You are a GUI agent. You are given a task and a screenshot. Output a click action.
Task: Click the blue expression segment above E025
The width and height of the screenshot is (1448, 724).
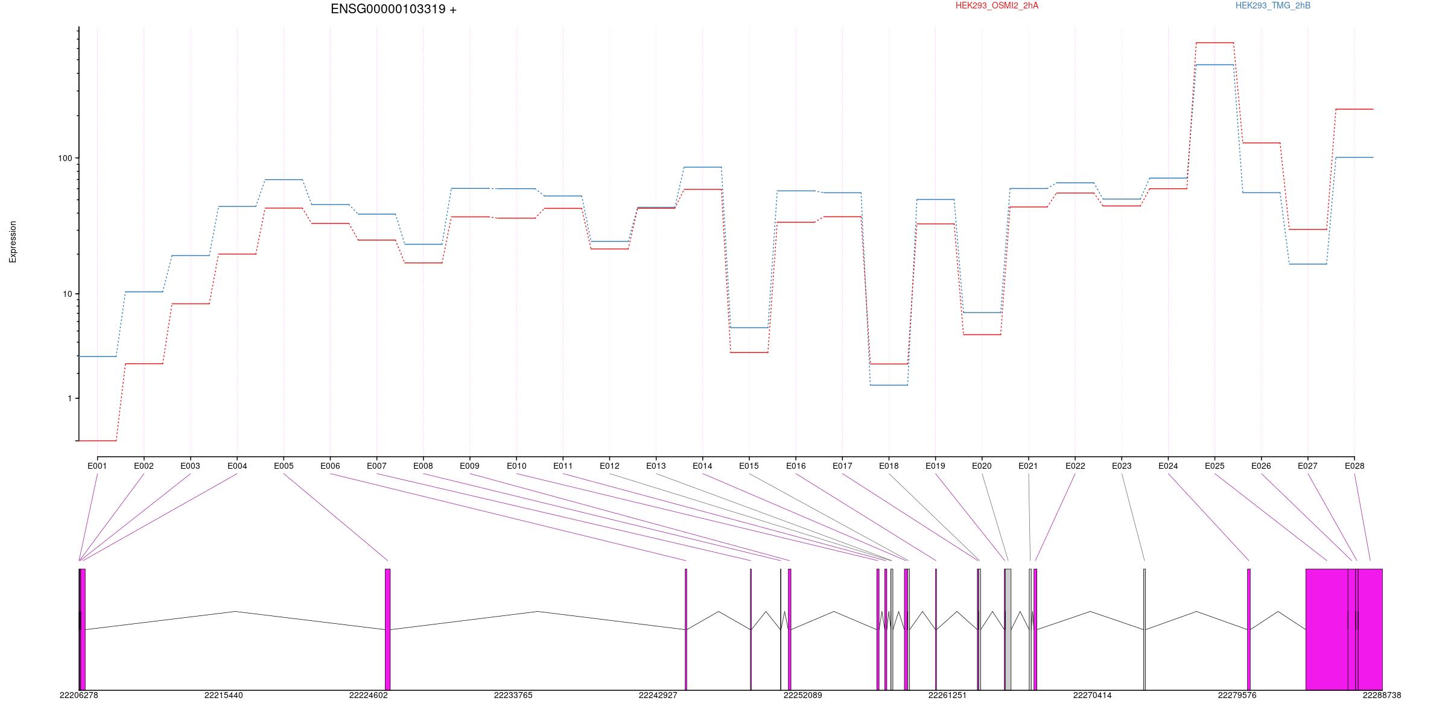pyautogui.click(x=1215, y=65)
